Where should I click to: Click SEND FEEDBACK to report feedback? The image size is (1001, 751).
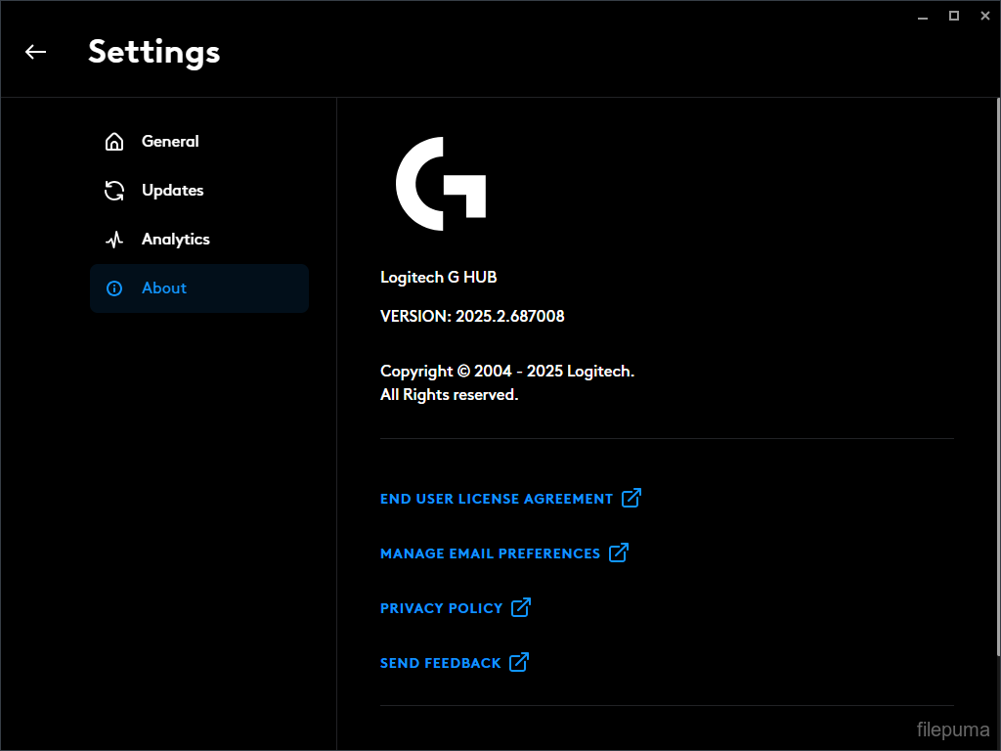440,663
